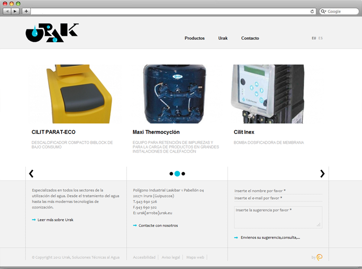Screen dimensions: 362x269
Task: Open the Maxi Thermocyclón product image
Action: click(175, 94)
